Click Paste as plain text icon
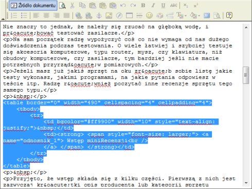Image resolution: width=252 pixels, height=189 pixels. [103, 6]
